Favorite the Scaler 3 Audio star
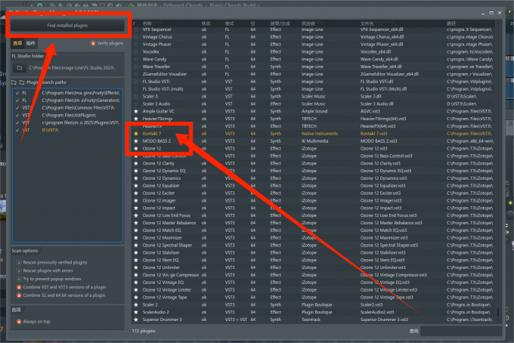The width and height of the screenshot is (514, 343). (x=136, y=104)
